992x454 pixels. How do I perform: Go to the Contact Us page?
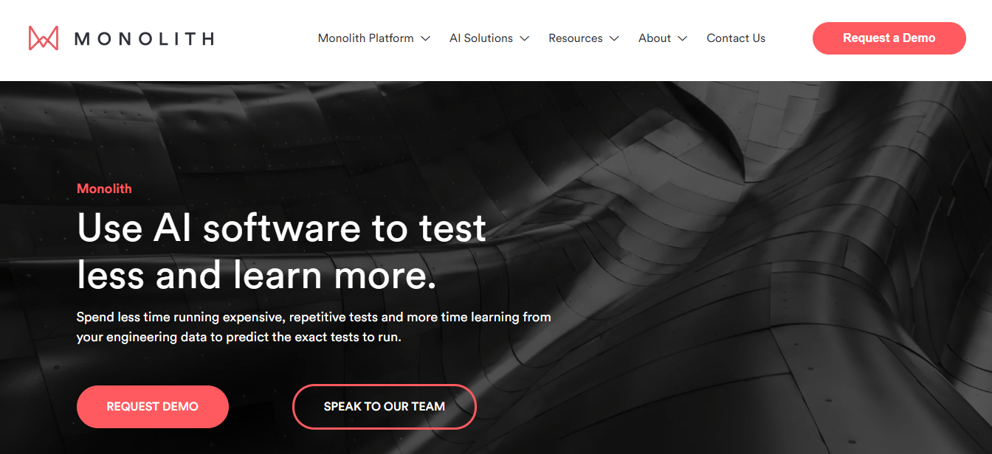[736, 38]
